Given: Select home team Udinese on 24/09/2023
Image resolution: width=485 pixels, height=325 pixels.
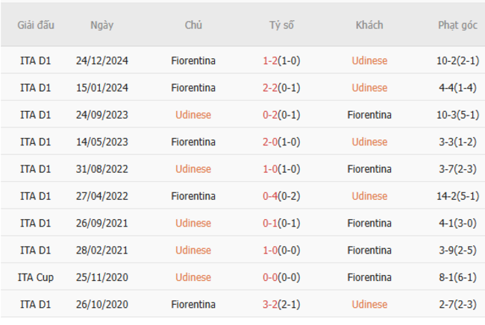Looking at the screenshot, I should (x=193, y=115).
